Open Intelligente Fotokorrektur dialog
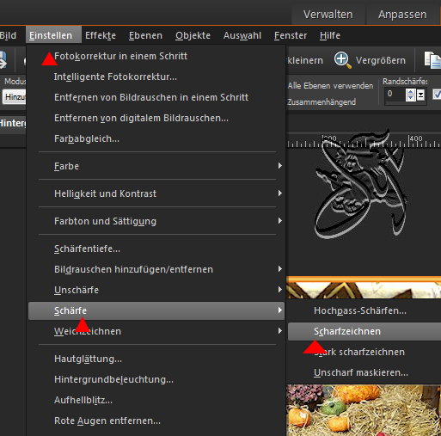The height and width of the screenshot is (436, 441). 156,77
